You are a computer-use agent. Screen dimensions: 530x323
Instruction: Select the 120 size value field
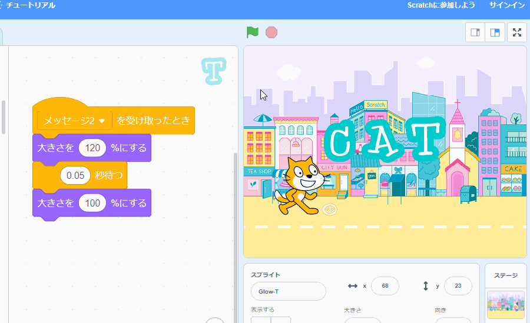point(92,148)
